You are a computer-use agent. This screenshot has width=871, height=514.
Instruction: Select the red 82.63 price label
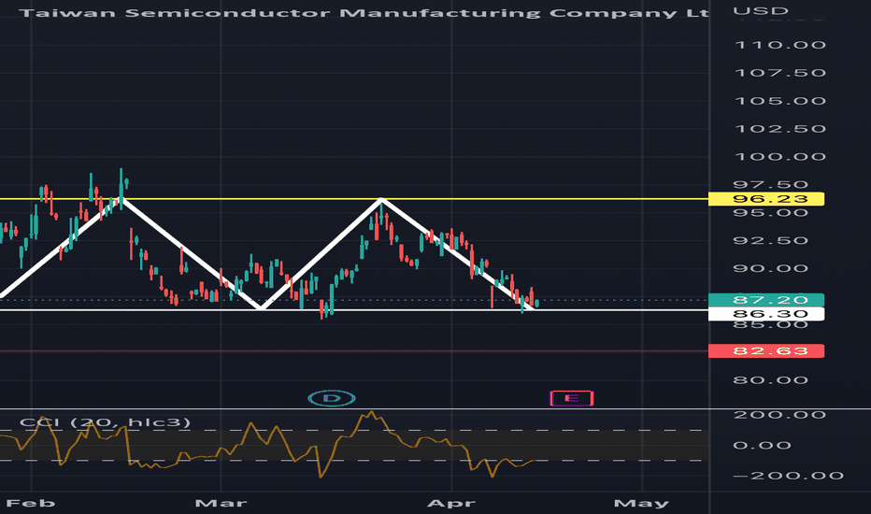point(766,351)
